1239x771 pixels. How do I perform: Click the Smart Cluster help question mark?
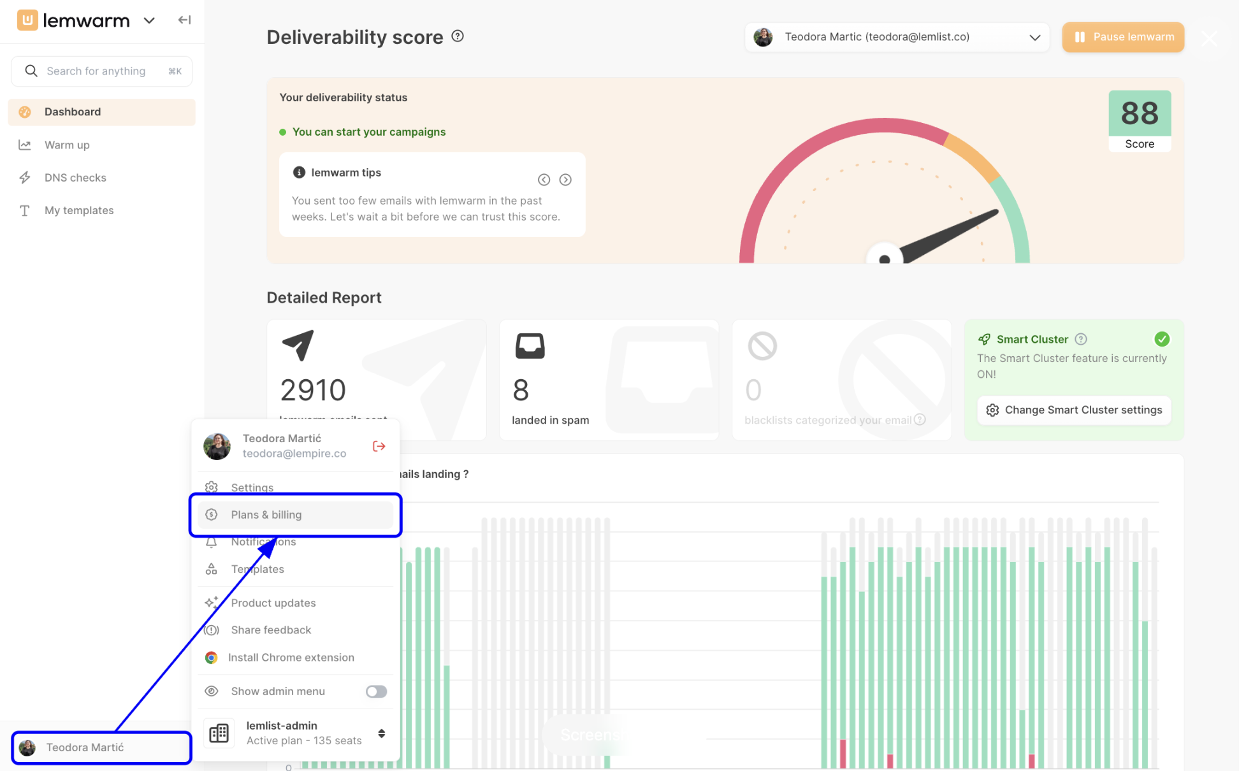(x=1081, y=339)
